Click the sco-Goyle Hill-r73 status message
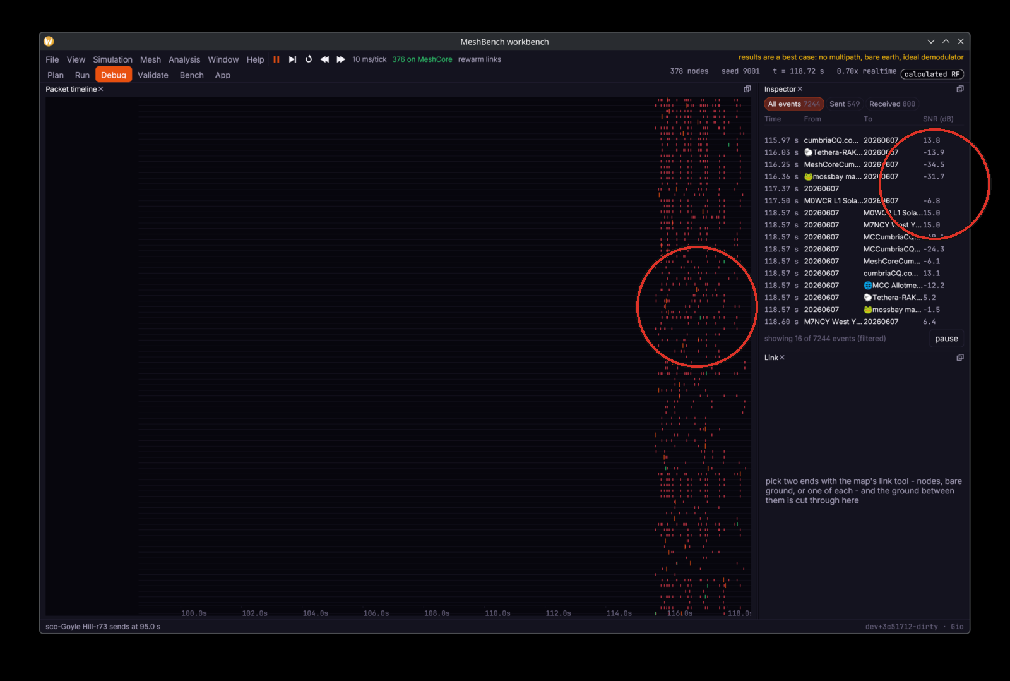The image size is (1010, 681). (103, 627)
